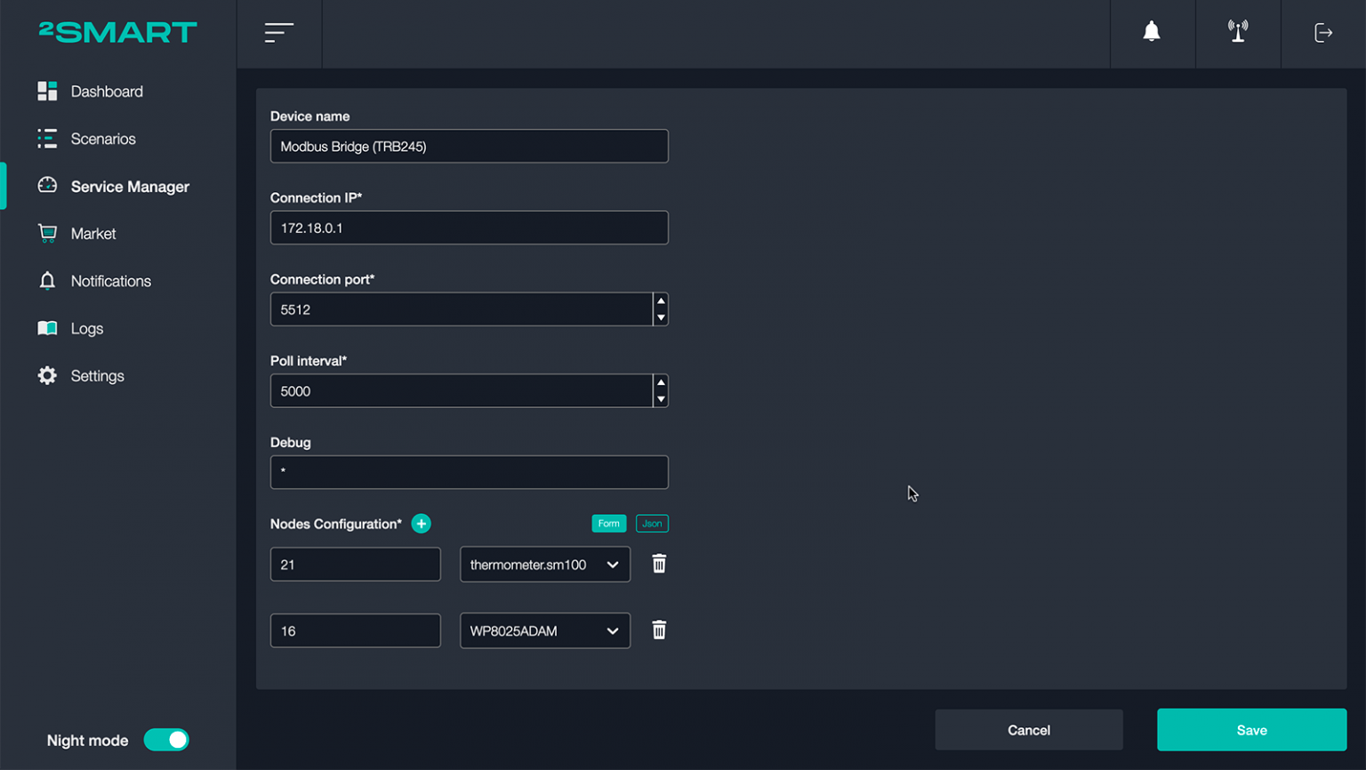Save the device configuration
This screenshot has width=1366, height=770.
click(x=1250, y=729)
